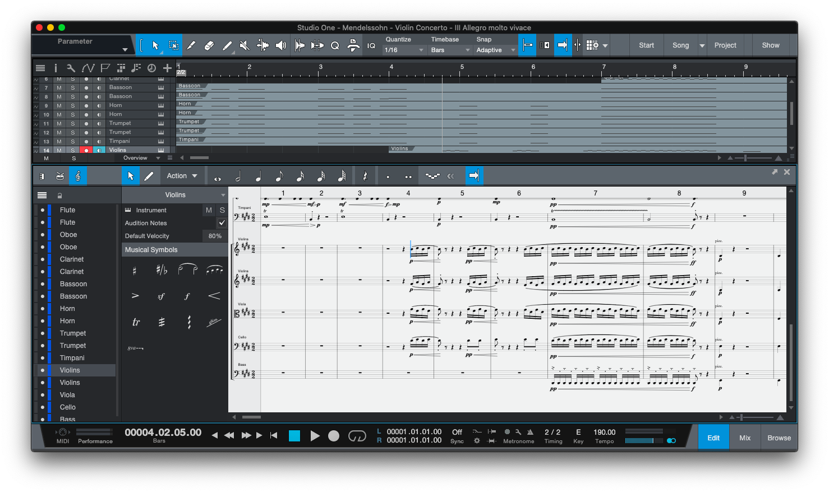Open the Marker track (flag icon)
Image resolution: width=829 pixels, height=493 pixels.
(x=105, y=68)
